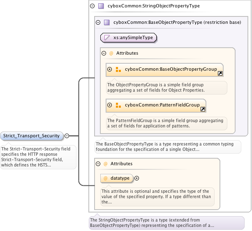Collapse the BaseObjectPropertyType restriction base box

pyautogui.click(x=98, y=23)
